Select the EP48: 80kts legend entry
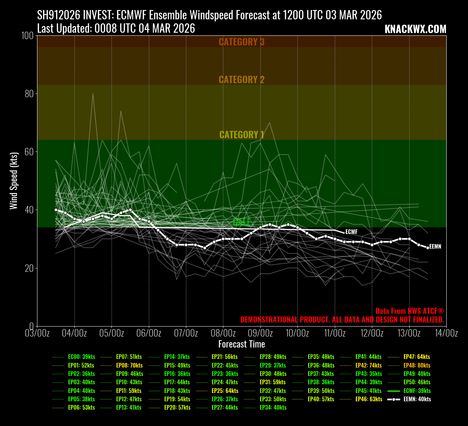 pos(417,365)
